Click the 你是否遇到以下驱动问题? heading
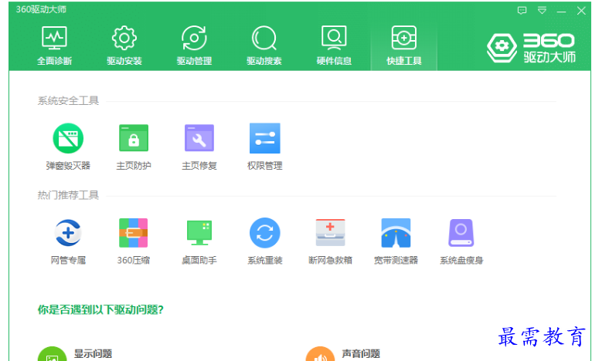 click(100, 310)
